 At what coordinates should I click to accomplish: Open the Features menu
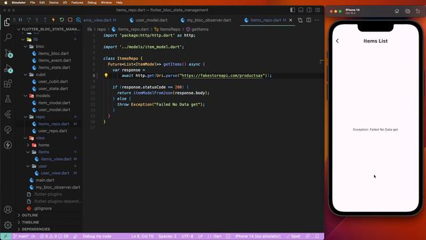77,3
